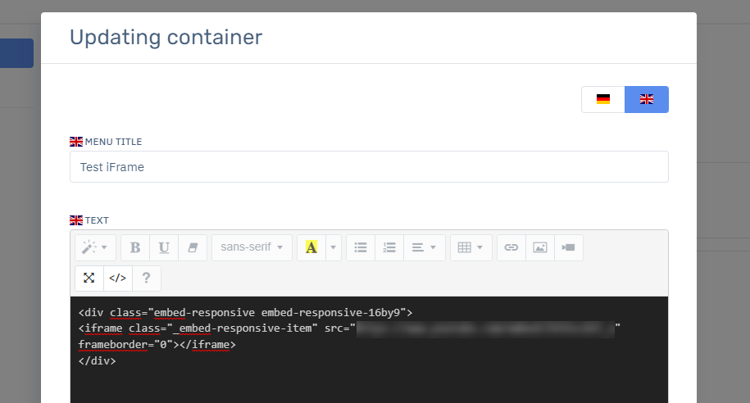
Task: Toggle the code view button
Action: [x=118, y=278]
